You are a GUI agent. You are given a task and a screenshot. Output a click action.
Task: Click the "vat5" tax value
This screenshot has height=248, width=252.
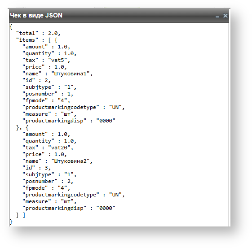coord(57,60)
